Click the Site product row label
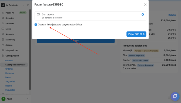This screenshot has height=103, width=181. (125, 55)
